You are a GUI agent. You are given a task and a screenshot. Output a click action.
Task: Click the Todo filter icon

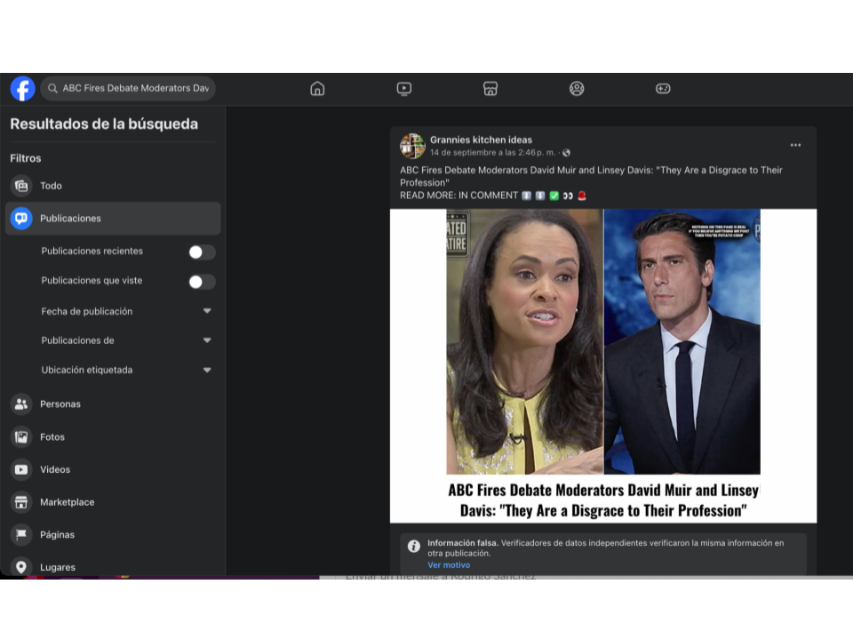(x=21, y=186)
